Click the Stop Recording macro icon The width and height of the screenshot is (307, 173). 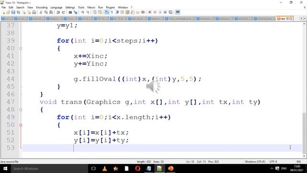pos(155,12)
